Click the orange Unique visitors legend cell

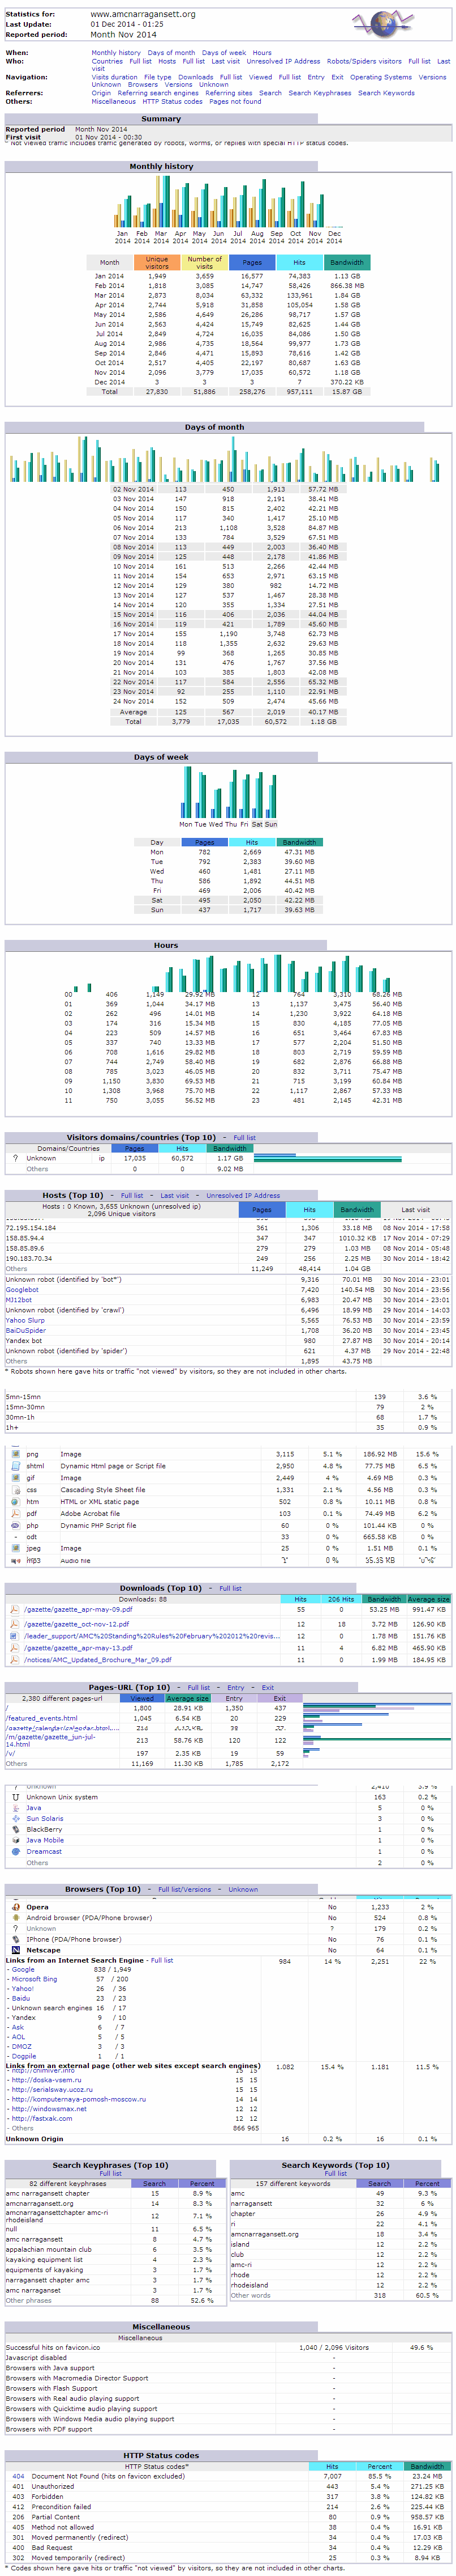tap(157, 263)
